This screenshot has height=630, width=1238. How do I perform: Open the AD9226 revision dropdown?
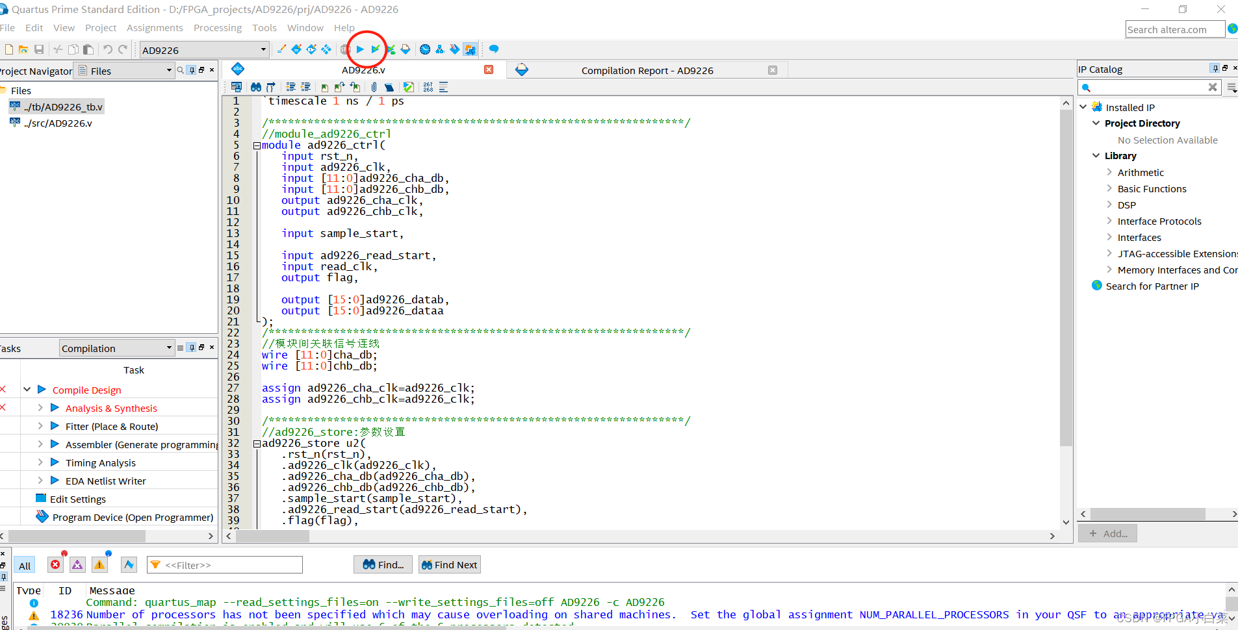point(263,49)
